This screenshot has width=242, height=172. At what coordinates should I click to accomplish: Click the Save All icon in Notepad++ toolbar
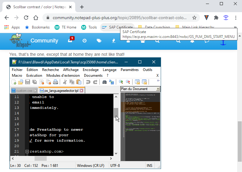tap(34, 82)
